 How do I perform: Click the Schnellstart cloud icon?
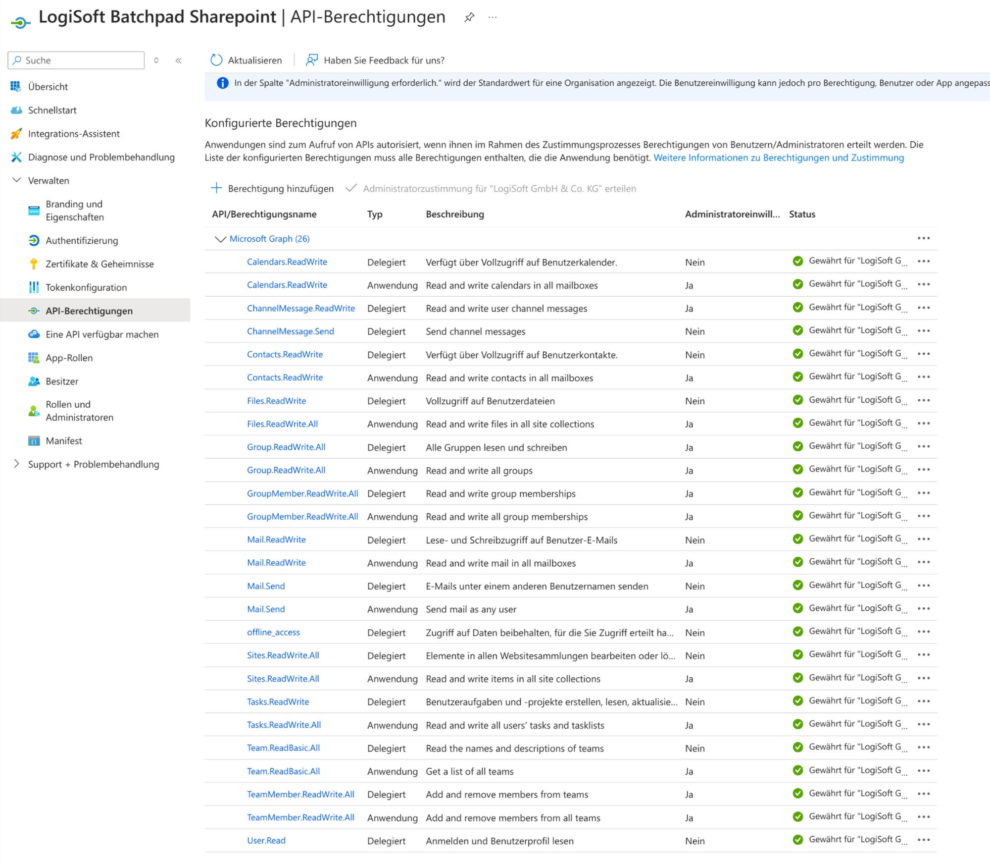[x=16, y=110]
